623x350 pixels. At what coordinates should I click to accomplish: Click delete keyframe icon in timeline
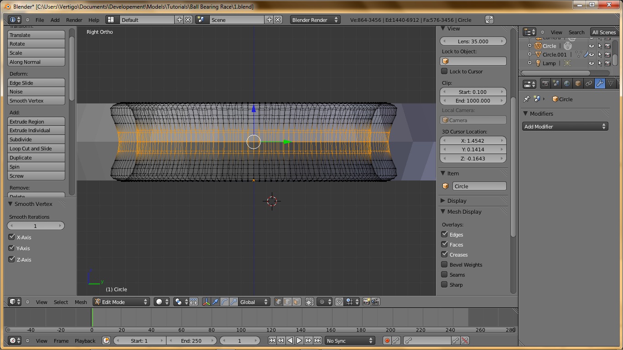pyautogui.click(x=465, y=340)
